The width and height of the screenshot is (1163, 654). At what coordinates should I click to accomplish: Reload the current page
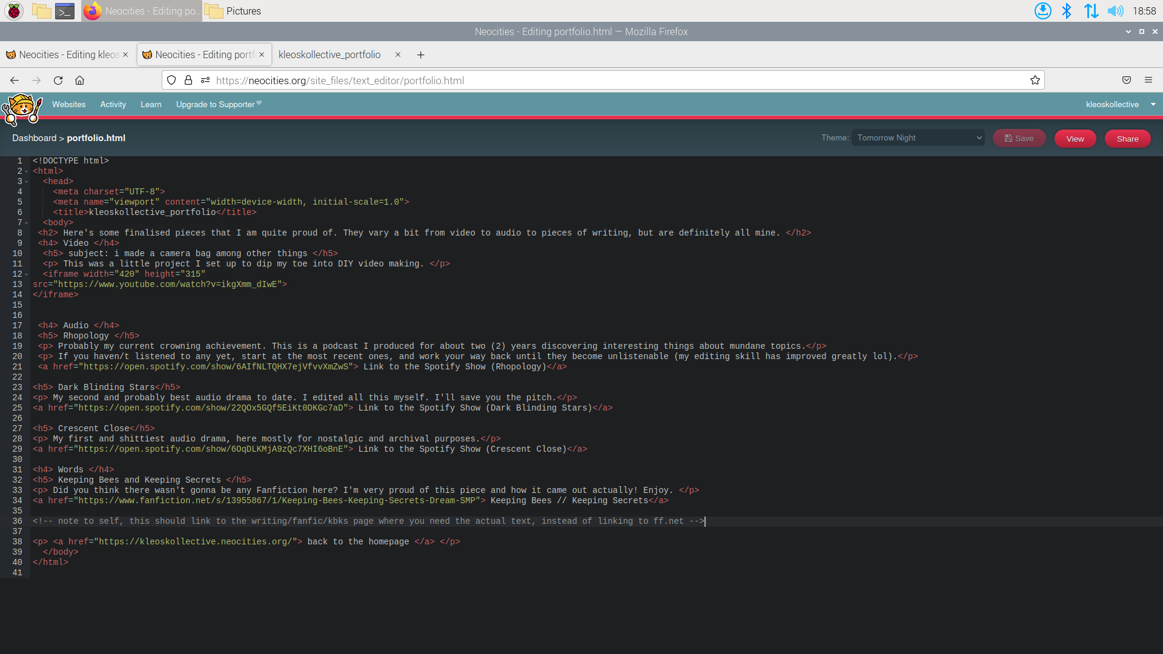(x=58, y=80)
